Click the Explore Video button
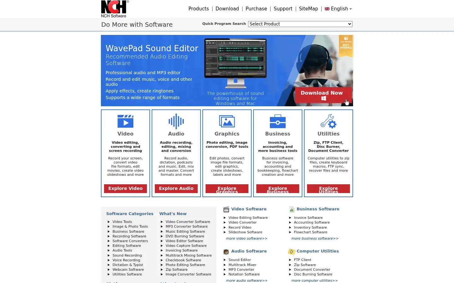The image size is (454, 283). pos(125,188)
